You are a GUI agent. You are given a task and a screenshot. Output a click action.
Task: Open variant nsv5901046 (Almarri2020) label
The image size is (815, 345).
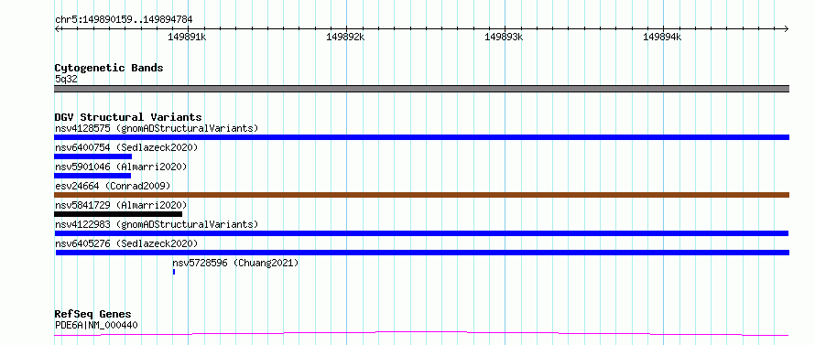(x=121, y=167)
